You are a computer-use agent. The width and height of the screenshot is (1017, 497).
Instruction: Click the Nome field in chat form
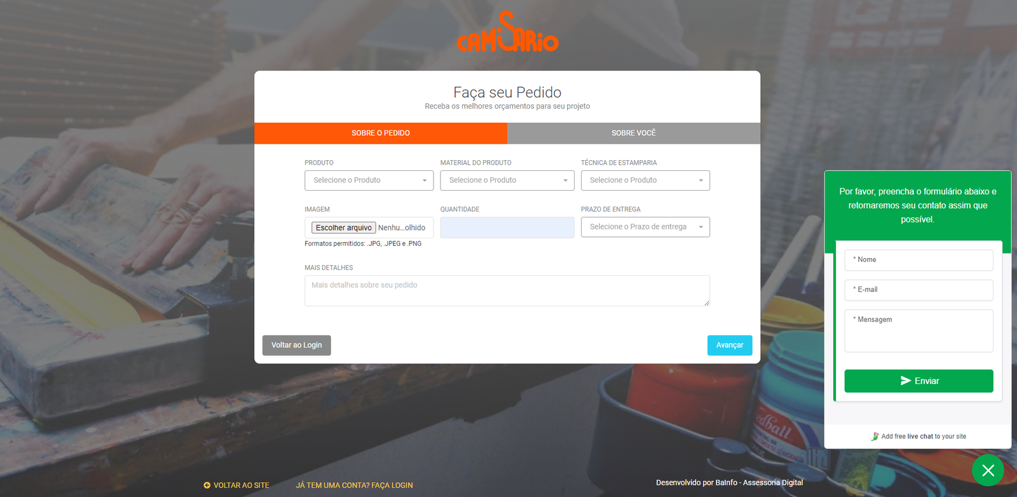tap(918, 260)
